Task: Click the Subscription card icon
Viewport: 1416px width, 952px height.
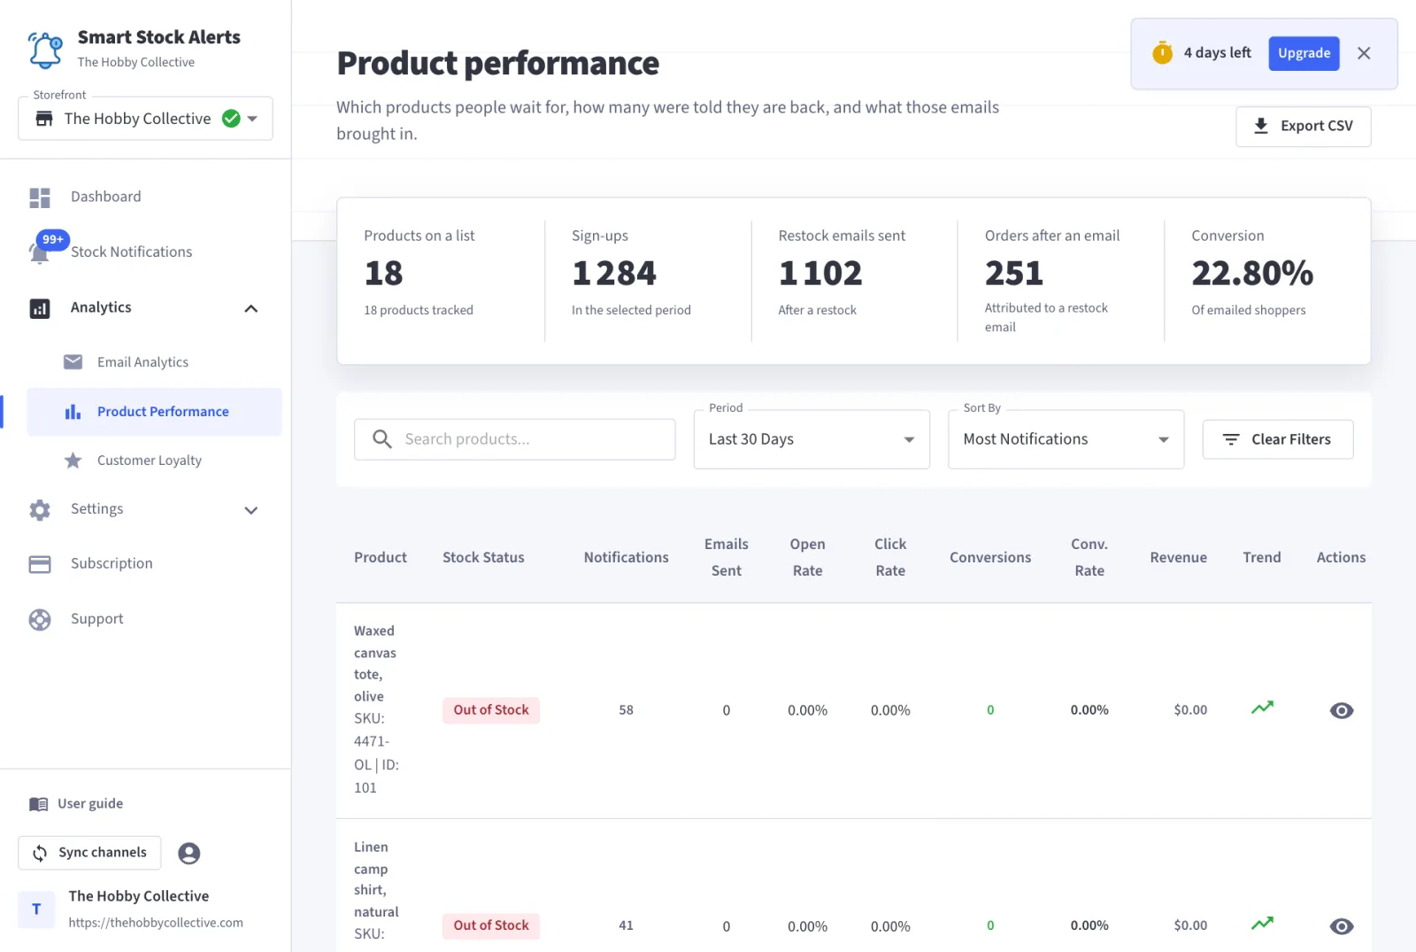Action: coord(40,564)
